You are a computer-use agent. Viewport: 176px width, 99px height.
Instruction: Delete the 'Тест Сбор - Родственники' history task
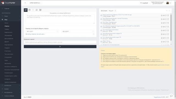pos(168,23)
